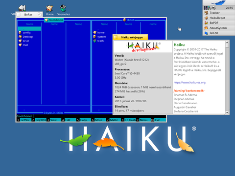The height and width of the screenshot is (176, 235).
Task: Click the Menu function key button
Action: [145, 120]
